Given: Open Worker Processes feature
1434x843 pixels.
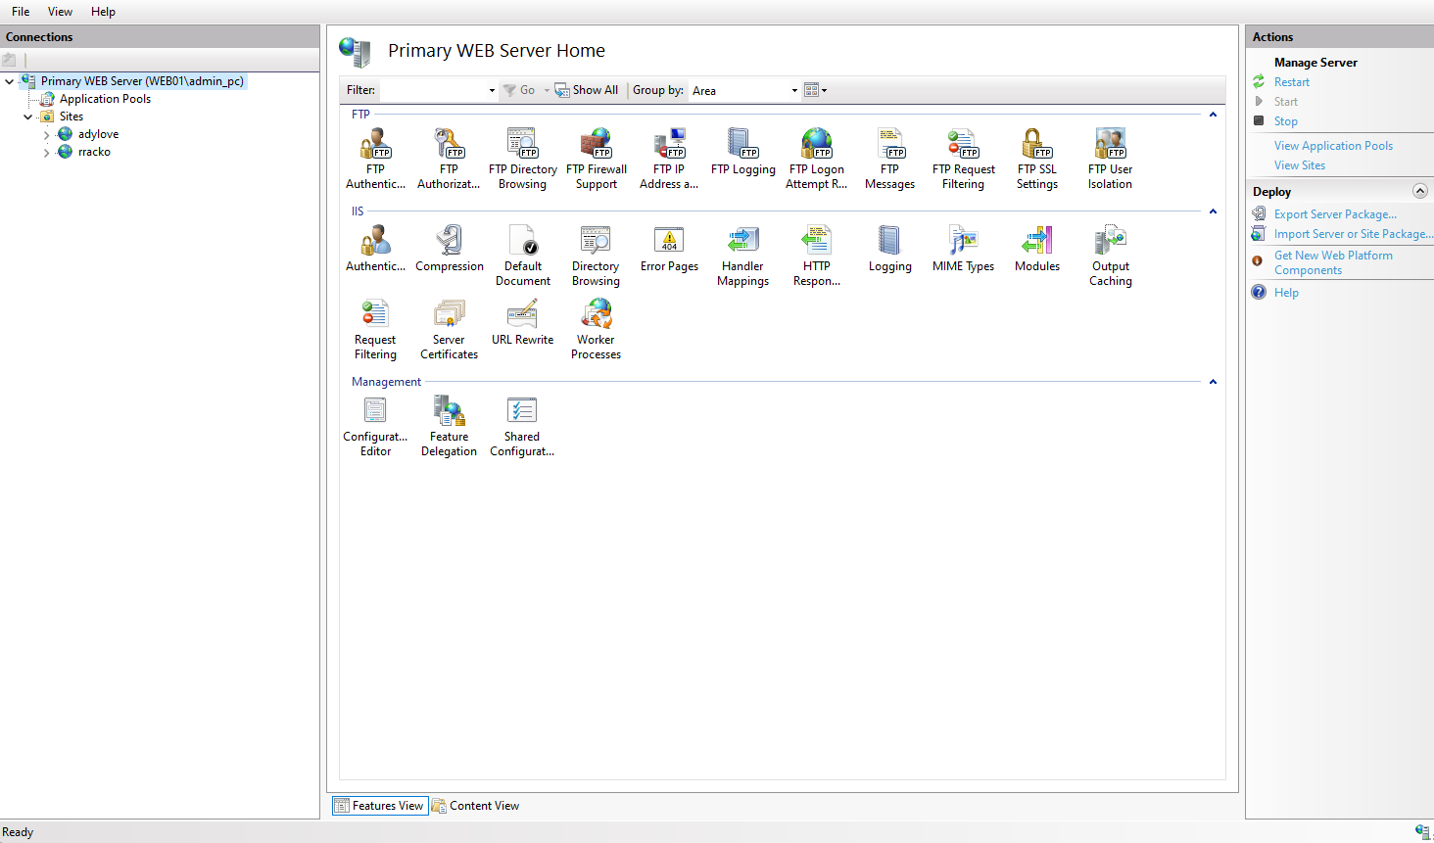Looking at the screenshot, I should pyautogui.click(x=596, y=329).
